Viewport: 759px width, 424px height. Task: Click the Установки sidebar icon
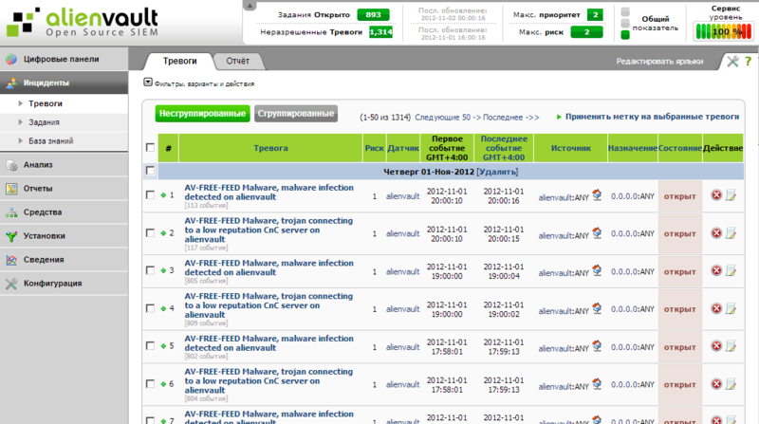coord(11,236)
